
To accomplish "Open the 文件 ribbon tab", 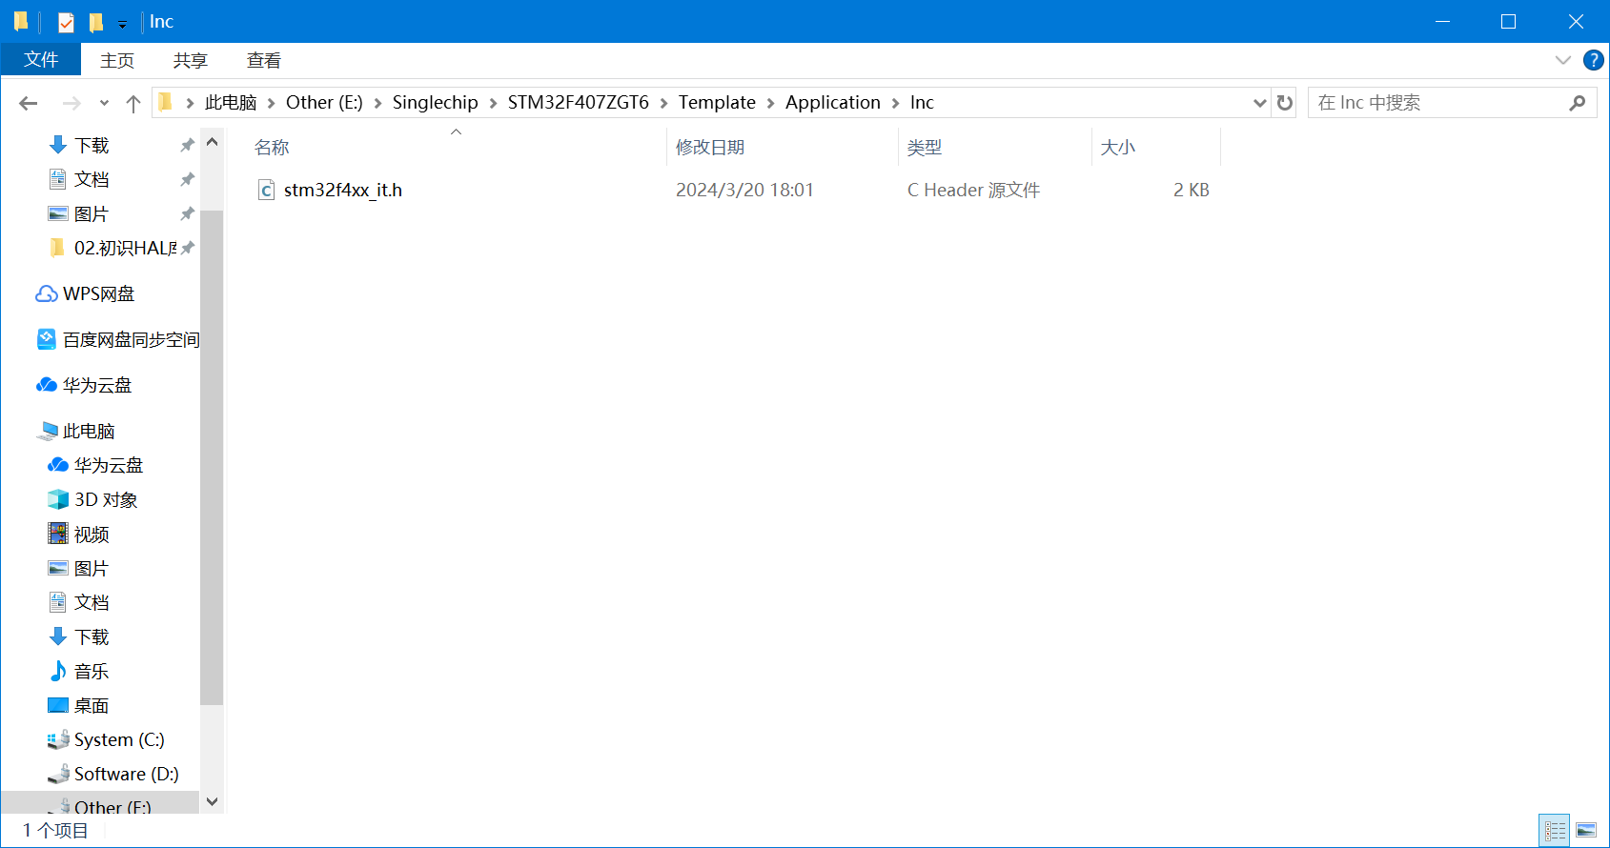I will 41,60.
